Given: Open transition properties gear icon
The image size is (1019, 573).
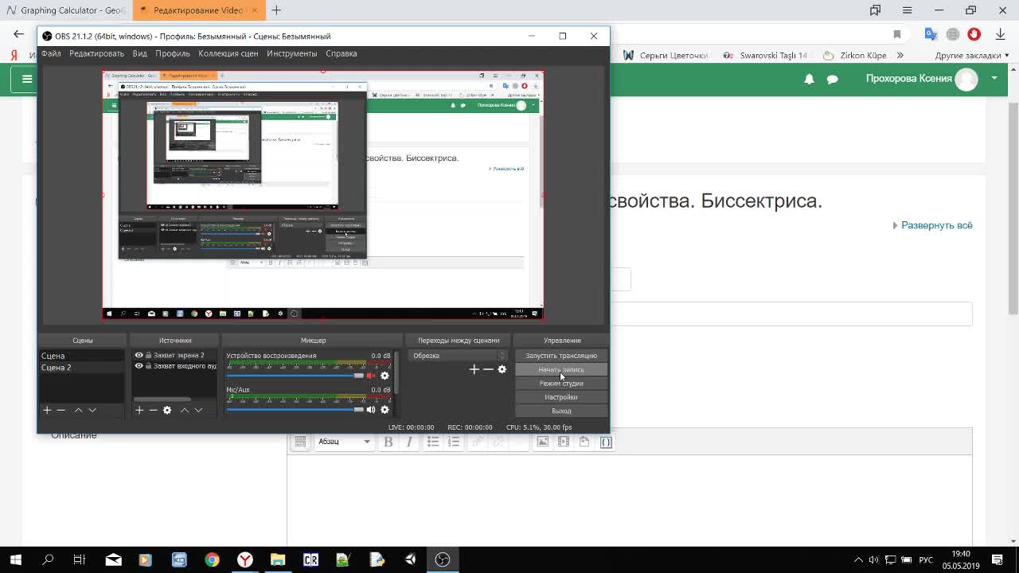Looking at the screenshot, I should (502, 369).
